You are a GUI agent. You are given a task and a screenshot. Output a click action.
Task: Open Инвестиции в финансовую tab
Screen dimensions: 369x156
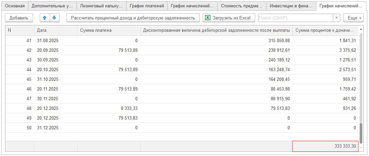(291, 6)
